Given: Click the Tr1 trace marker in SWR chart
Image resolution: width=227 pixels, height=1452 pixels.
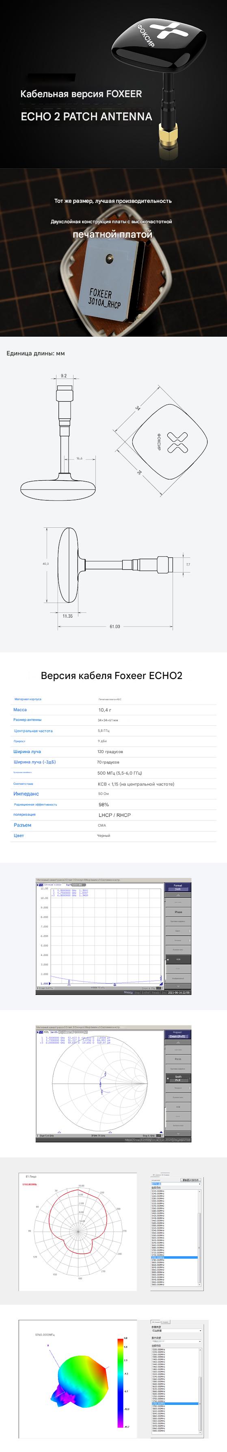Looking at the screenshot, I should coord(40,885).
